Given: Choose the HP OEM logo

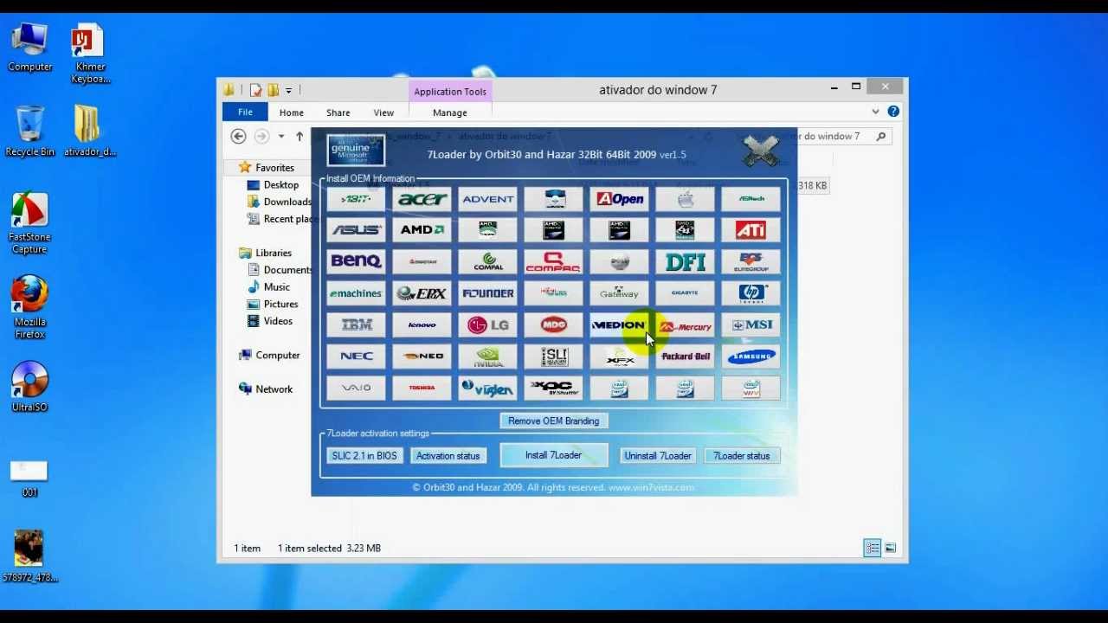Looking at the screenshot, I should (x=751, y=293).
